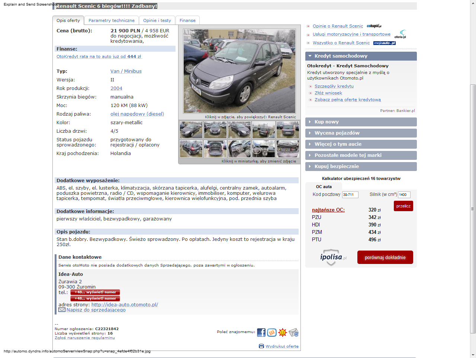Open Opinie o Renault Scenic link
Image resolution: width=476 pixels, height=358 pixels.
click(x=338, y=26)
